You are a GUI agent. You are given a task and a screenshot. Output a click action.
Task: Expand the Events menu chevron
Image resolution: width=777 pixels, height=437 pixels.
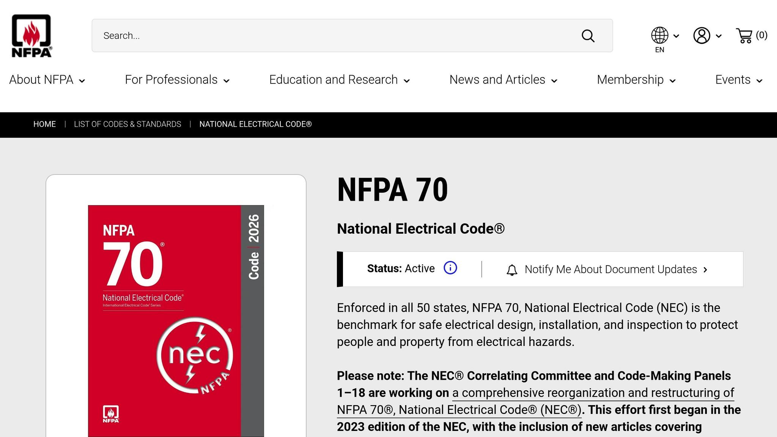click(x=759, y=80)
